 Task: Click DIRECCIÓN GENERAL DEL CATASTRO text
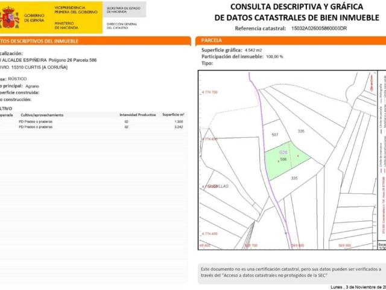[122, 26]
